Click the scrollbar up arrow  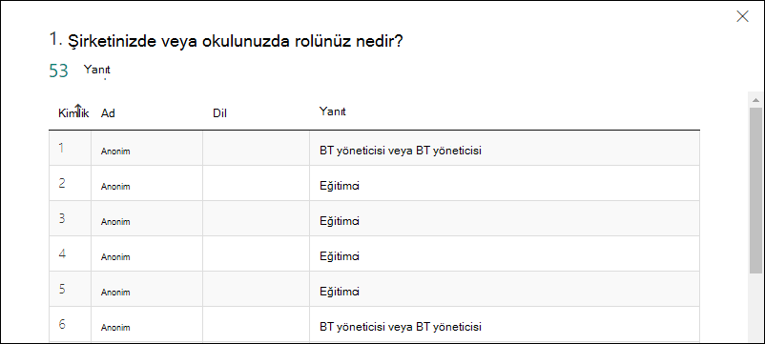pos(755,100)
